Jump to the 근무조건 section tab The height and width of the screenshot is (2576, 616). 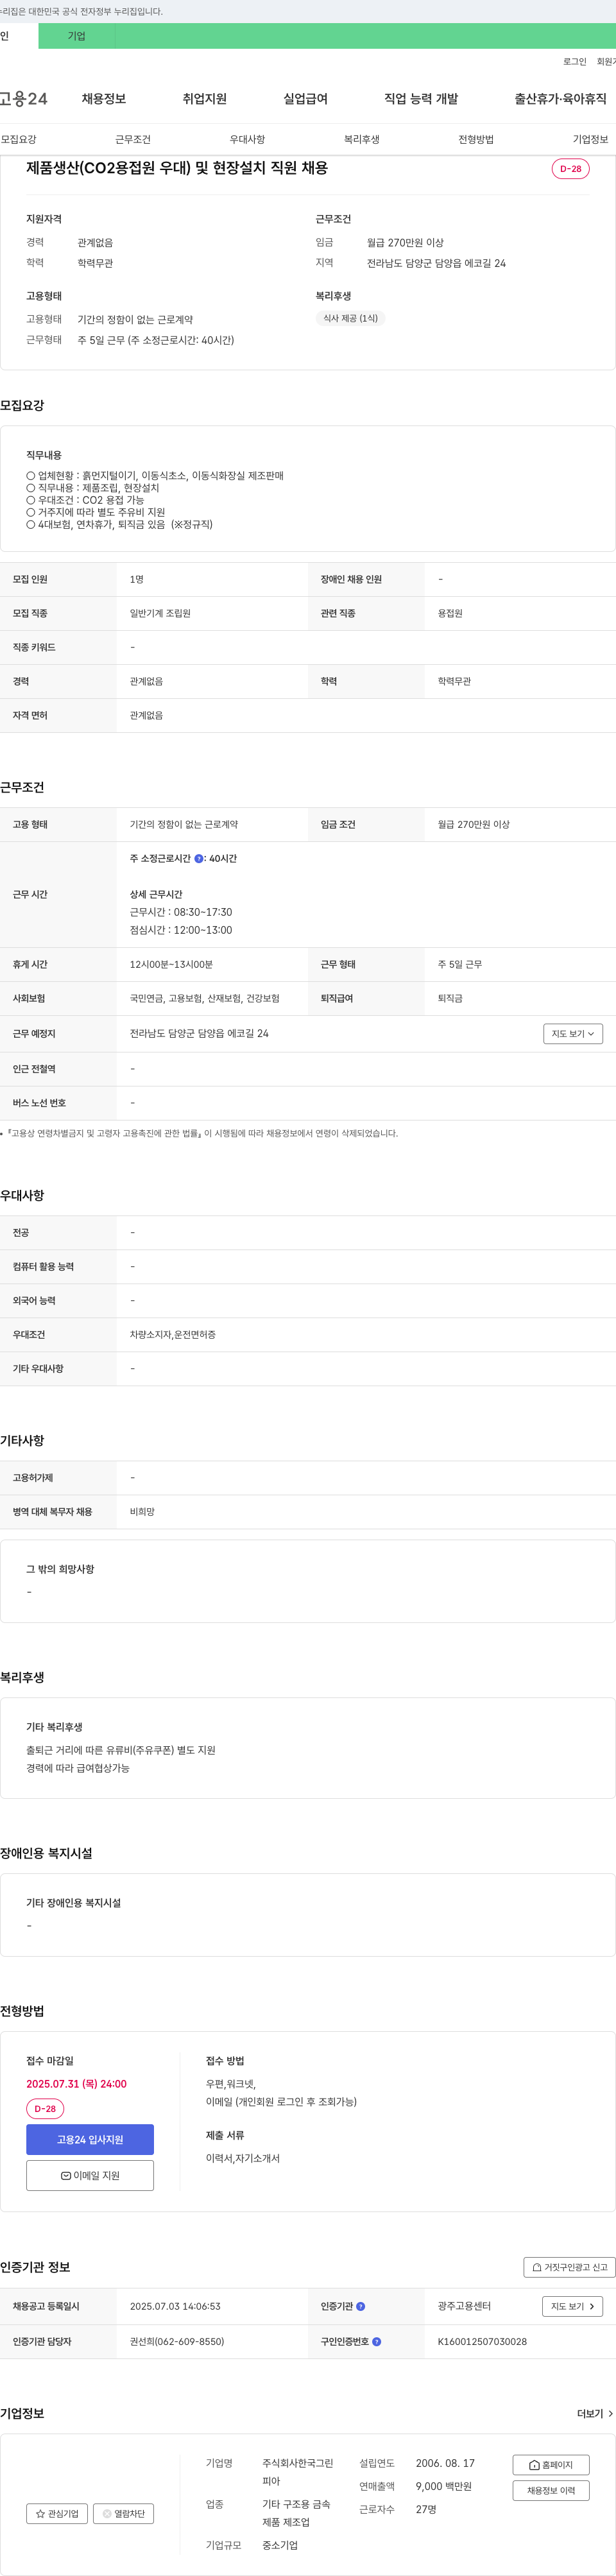(133, 140)
